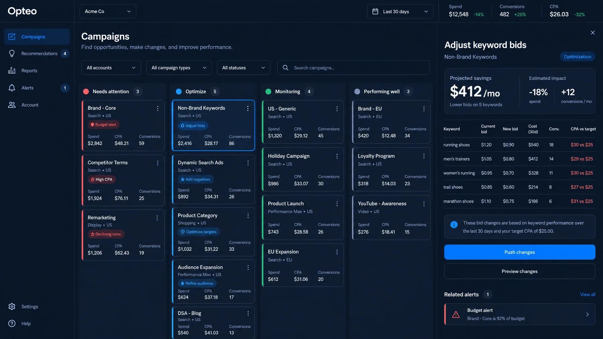Open the Acme Co account dropdown
The width and height of the screenshot is (603, 339).
click(x=108, y=11)
